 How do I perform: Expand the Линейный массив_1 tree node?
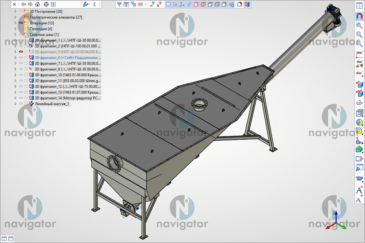(16, 104)
